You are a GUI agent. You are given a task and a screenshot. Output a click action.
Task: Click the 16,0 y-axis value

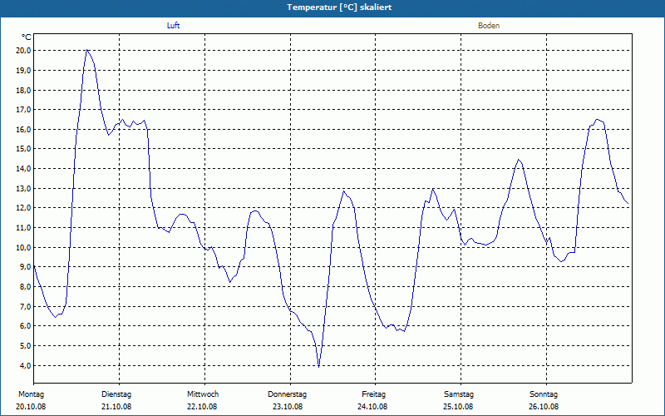point(24,129)
